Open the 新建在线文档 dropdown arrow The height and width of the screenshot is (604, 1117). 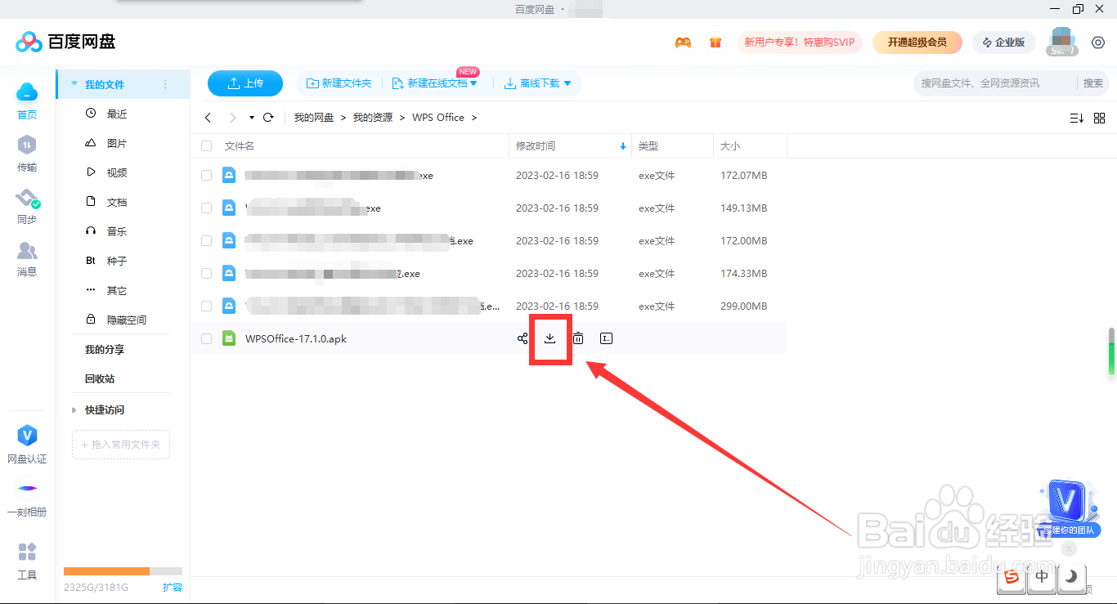tap(473, 83)
